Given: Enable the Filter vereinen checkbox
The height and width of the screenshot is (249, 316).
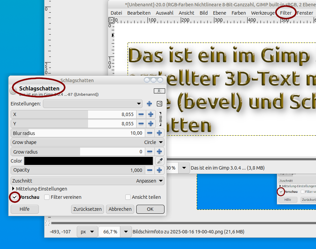Looking at the screenshot, I should click(47, 197).
